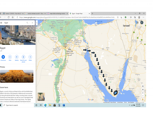153x119 pixels.
Task: Open Edge settings and more menu
Action: coord(143,17)
